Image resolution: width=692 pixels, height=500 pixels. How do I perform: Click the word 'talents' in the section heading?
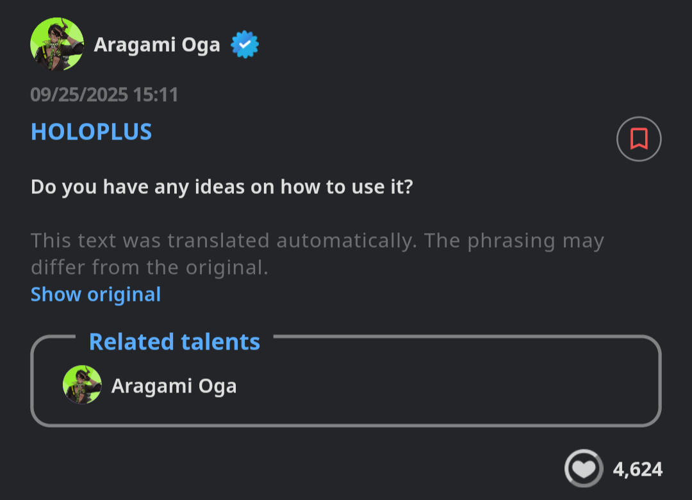pos(220,341)
